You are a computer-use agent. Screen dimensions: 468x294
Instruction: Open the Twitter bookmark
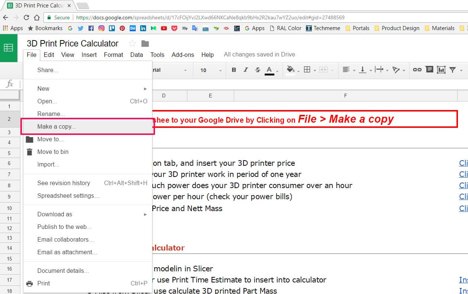[81, 28]
